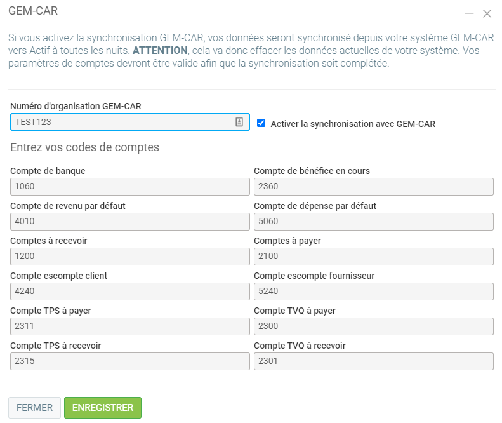Minimize the GEM-CAR dialog
This screenshot has width=502, height=423.
469,13
